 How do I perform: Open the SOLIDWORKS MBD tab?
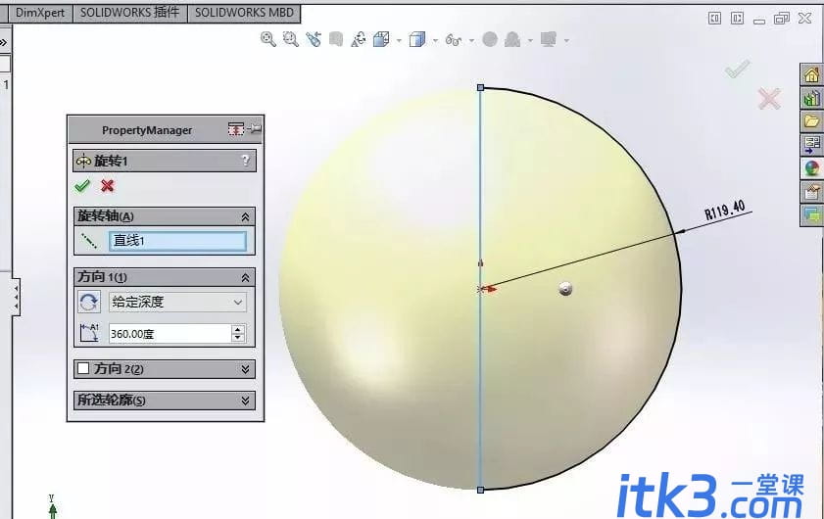pyautogui.click(x=244, y=13)
